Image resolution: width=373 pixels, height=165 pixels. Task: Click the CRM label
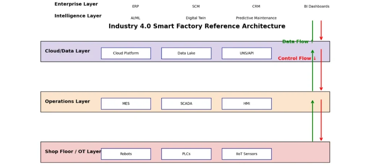256,7
